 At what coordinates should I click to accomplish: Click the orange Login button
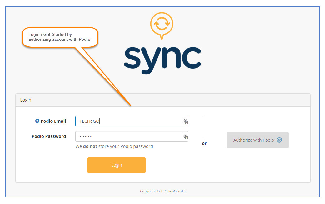tap(117, 165)
